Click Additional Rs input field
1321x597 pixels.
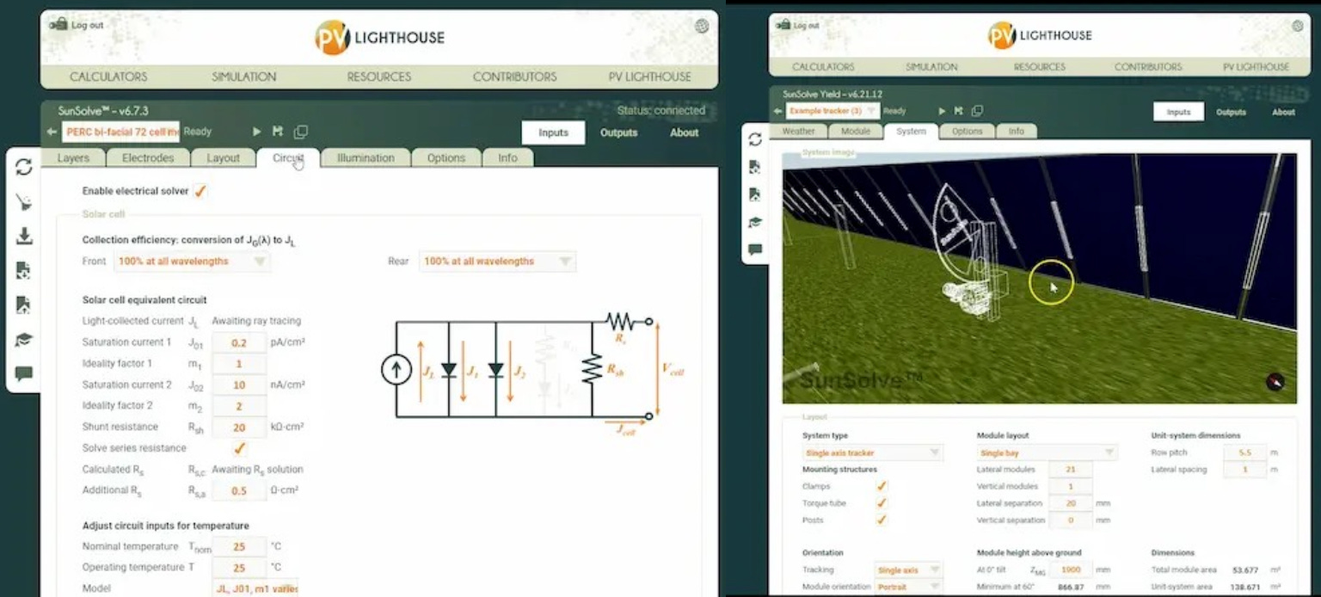point(239,490)
